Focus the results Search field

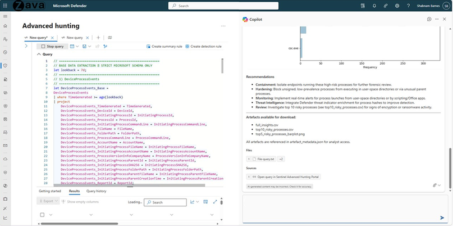click(165, 202)
